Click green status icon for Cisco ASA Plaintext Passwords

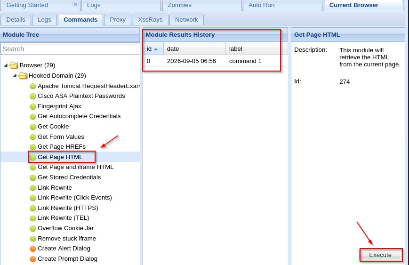pyautogui.click(x=33, y=96)
